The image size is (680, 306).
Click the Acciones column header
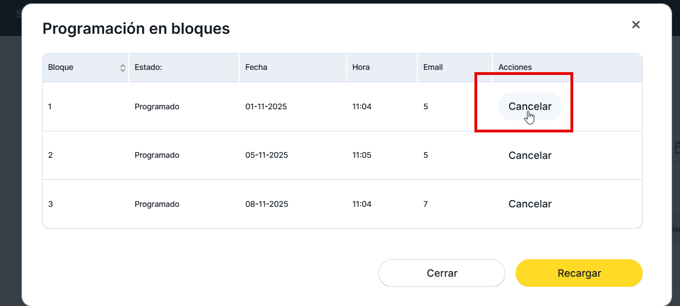click(515, 68)
